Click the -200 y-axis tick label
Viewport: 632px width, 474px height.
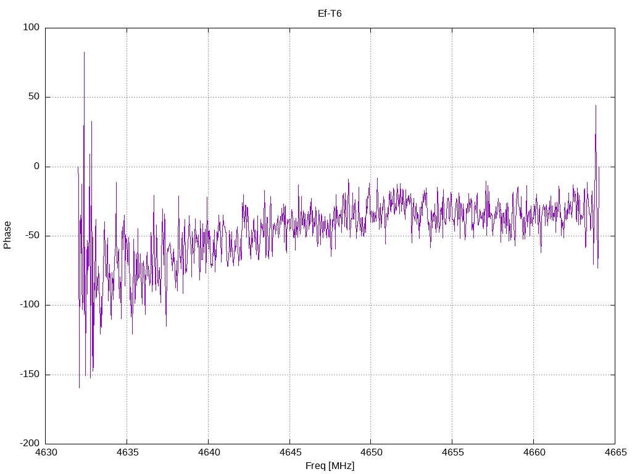pos(30,443)
